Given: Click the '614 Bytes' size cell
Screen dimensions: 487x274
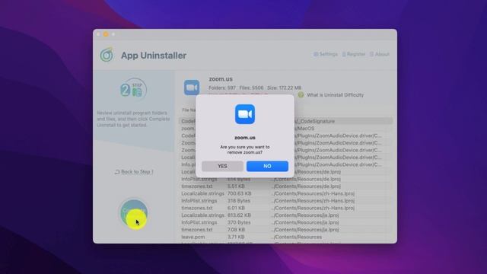Looking at the screenshot, I should pyautogui.click(x=238, y=180).
